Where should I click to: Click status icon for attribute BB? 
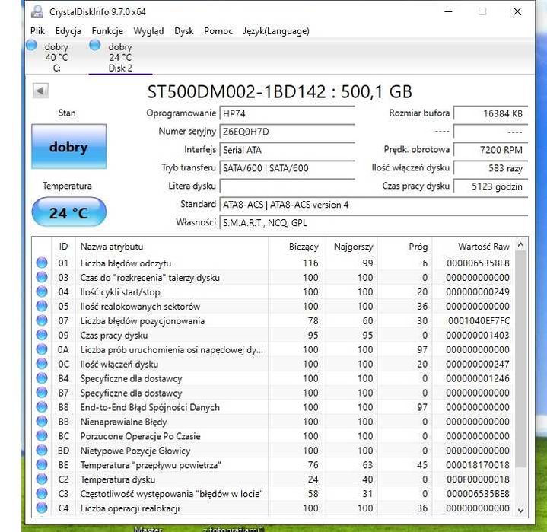click(42, 422)
